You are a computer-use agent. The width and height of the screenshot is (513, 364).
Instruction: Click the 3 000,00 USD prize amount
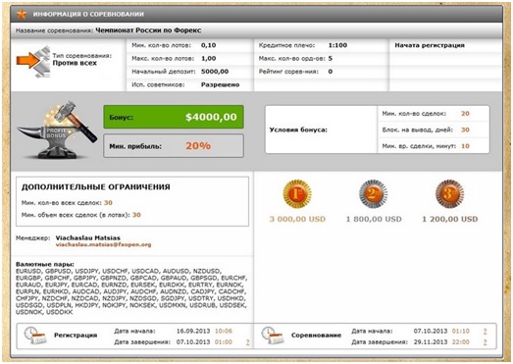(297, 219)
